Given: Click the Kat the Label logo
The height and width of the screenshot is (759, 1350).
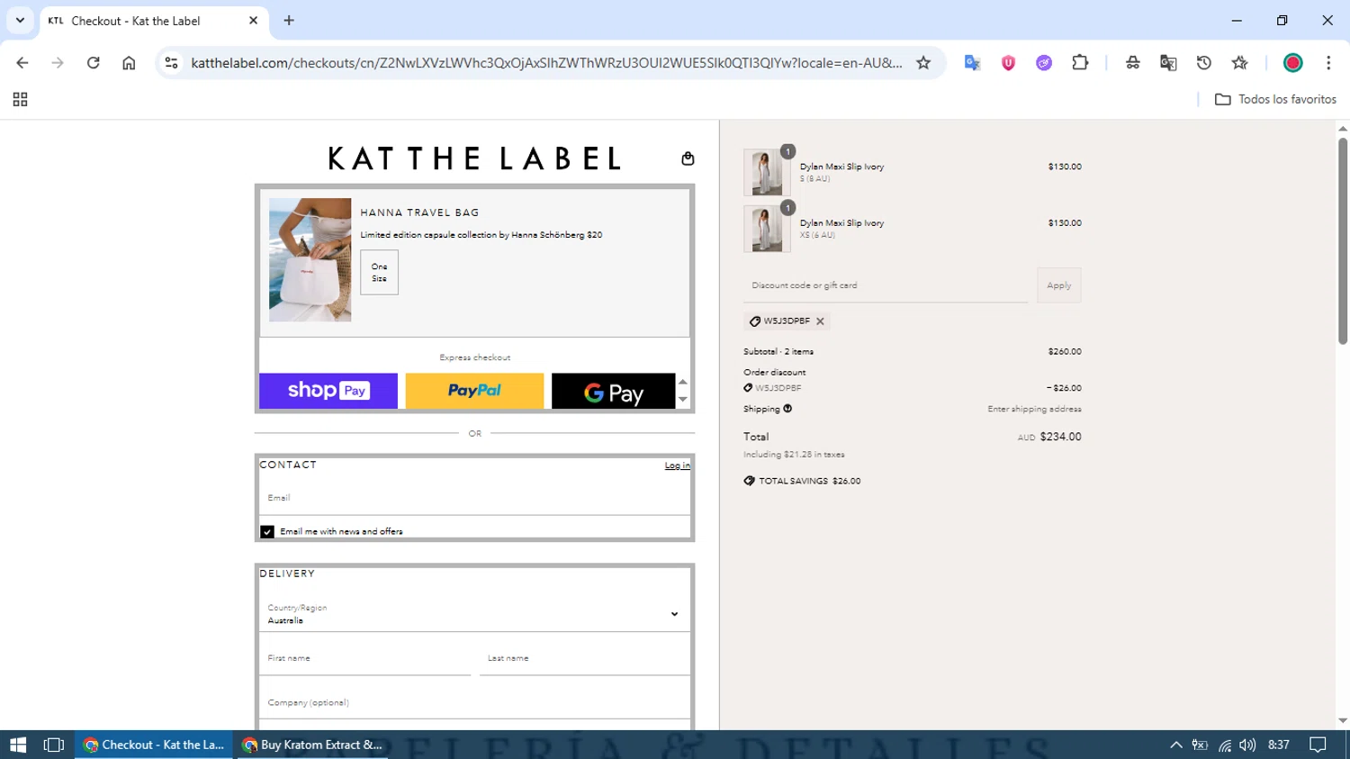Looking at the screenshot, I should 474,158.
